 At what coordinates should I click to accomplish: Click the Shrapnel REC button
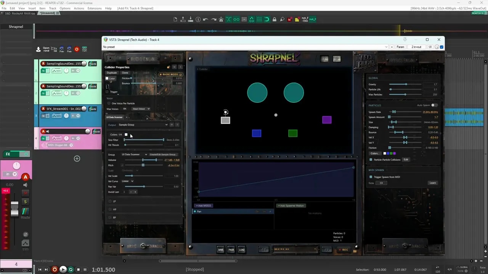pos(343,250)
